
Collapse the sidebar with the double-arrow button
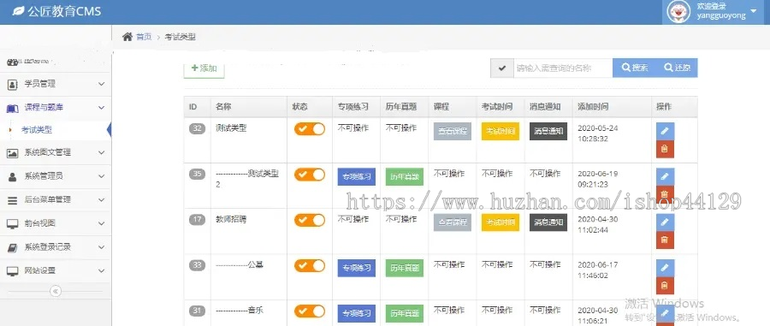coord(56,292)
